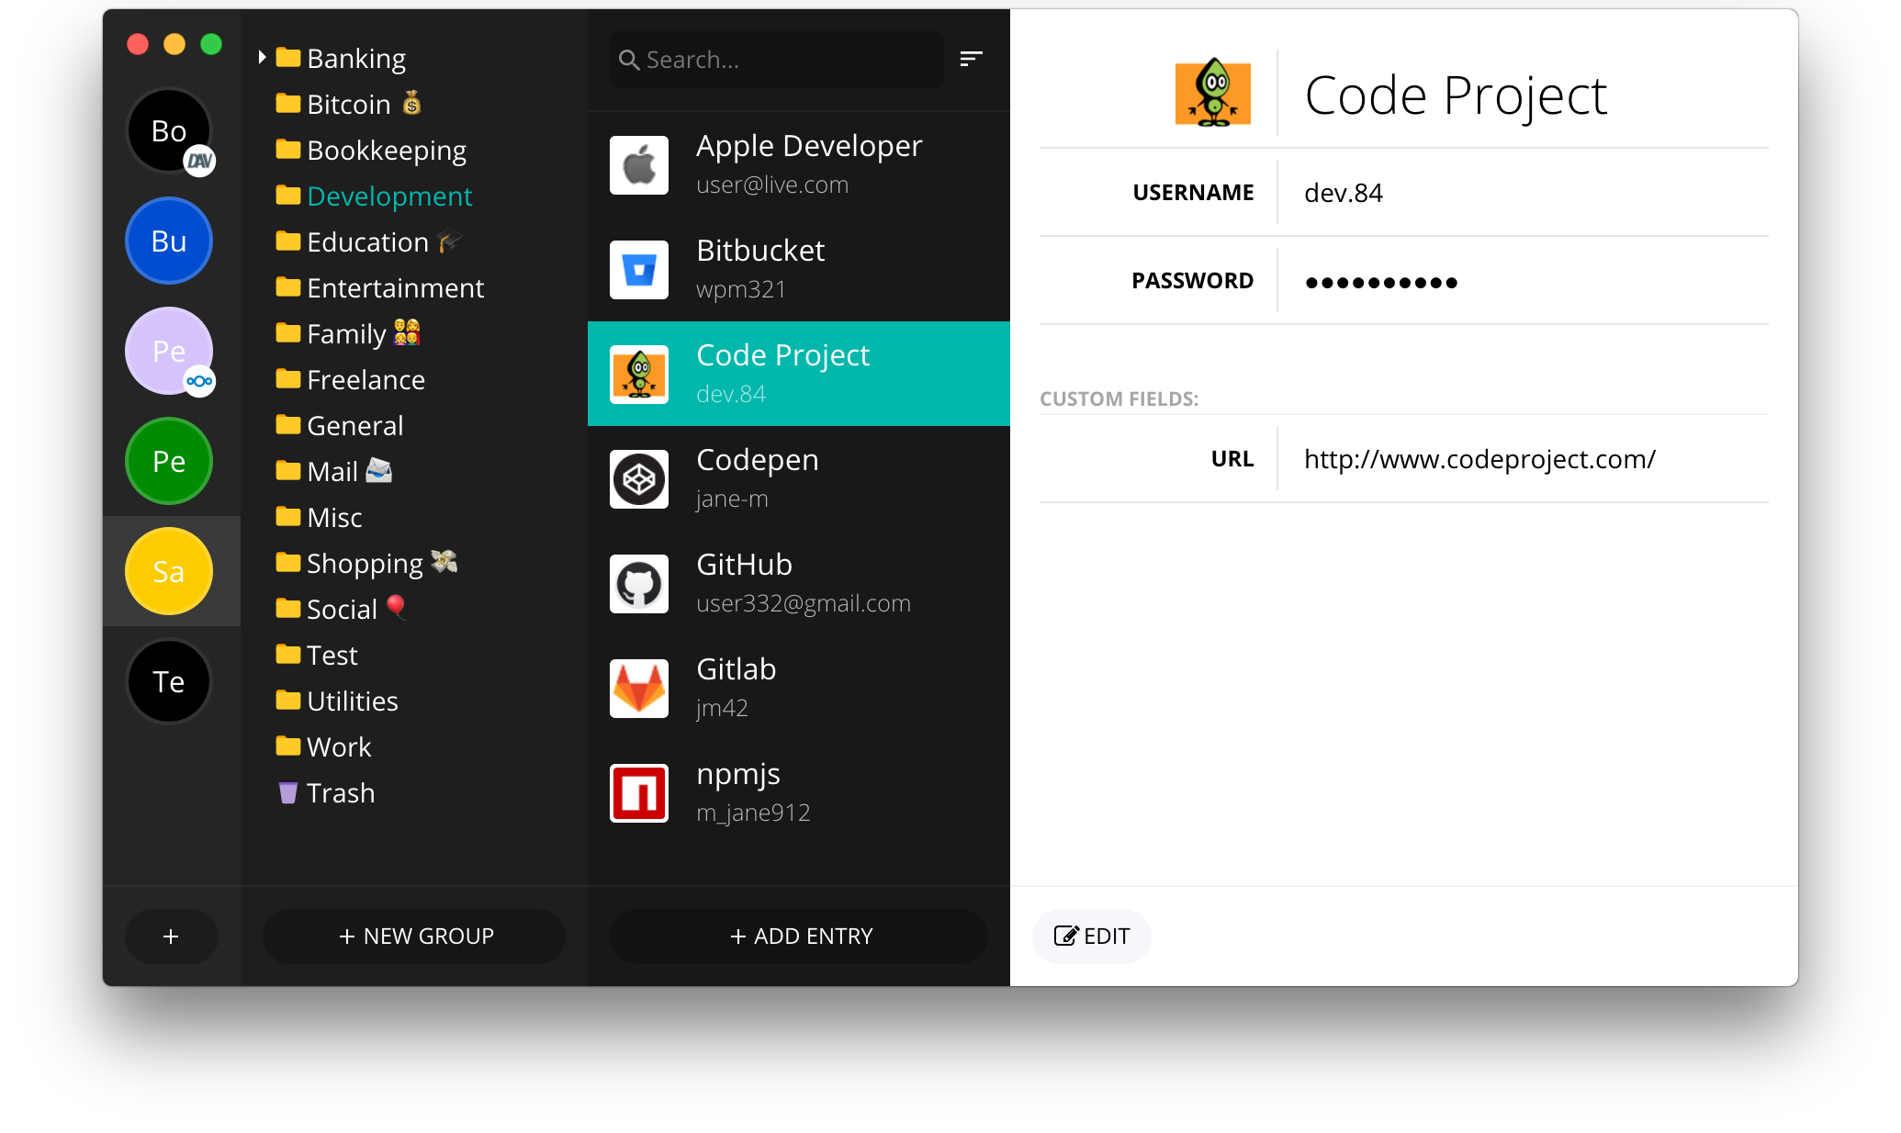Click the plus add vault button
Screen dimensions: 1901x1133
[171, 937]
